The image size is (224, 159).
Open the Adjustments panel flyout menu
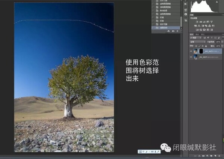pos(223,15)
